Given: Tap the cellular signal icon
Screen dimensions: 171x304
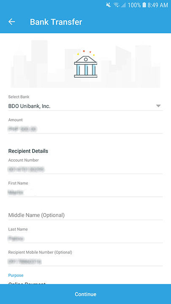Looking at the screenshot, I should point(123,5).
